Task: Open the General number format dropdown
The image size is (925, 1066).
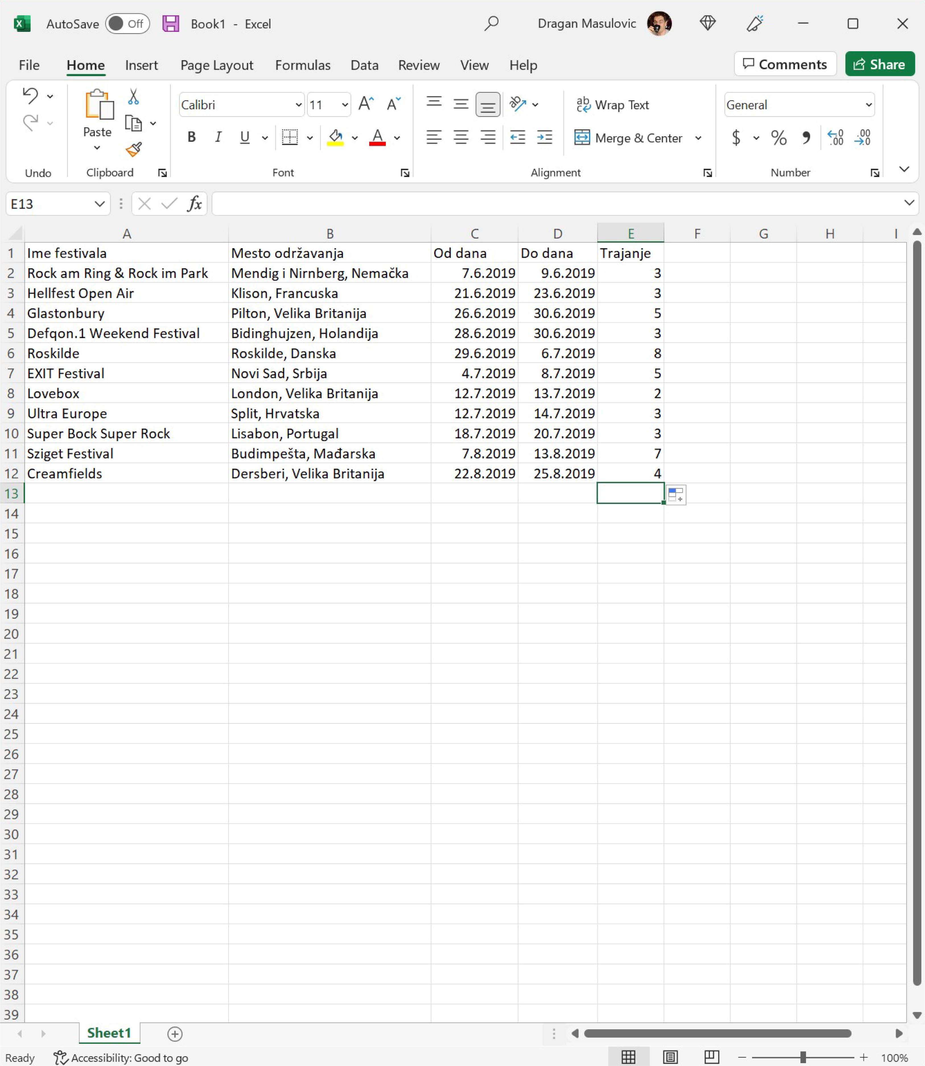Action: (x=869, y=105)
